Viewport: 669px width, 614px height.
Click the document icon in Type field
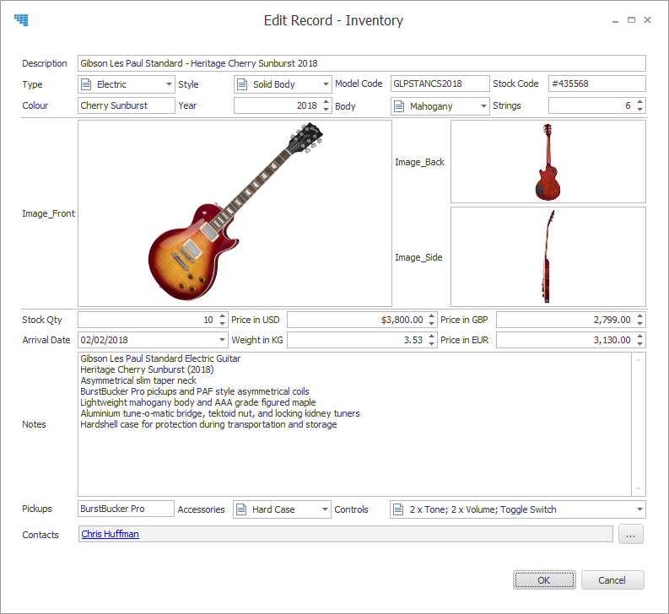point(86,84)
